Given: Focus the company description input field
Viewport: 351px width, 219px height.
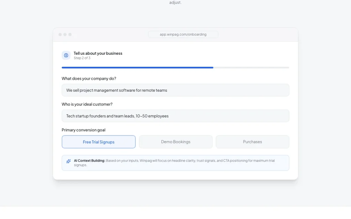Looking at the screenshot, I should (x=175, y=90).
